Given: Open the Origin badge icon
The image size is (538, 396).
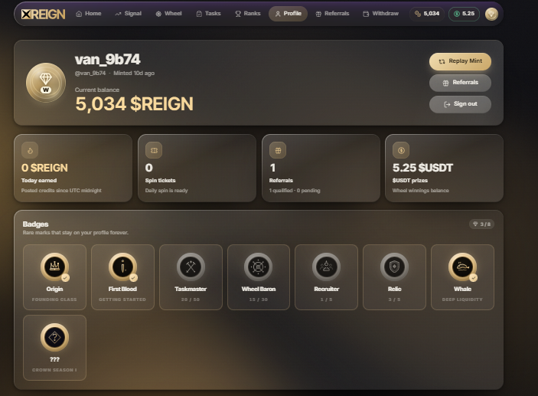Looking at the screenshot, I should click(x=54, y=267).
